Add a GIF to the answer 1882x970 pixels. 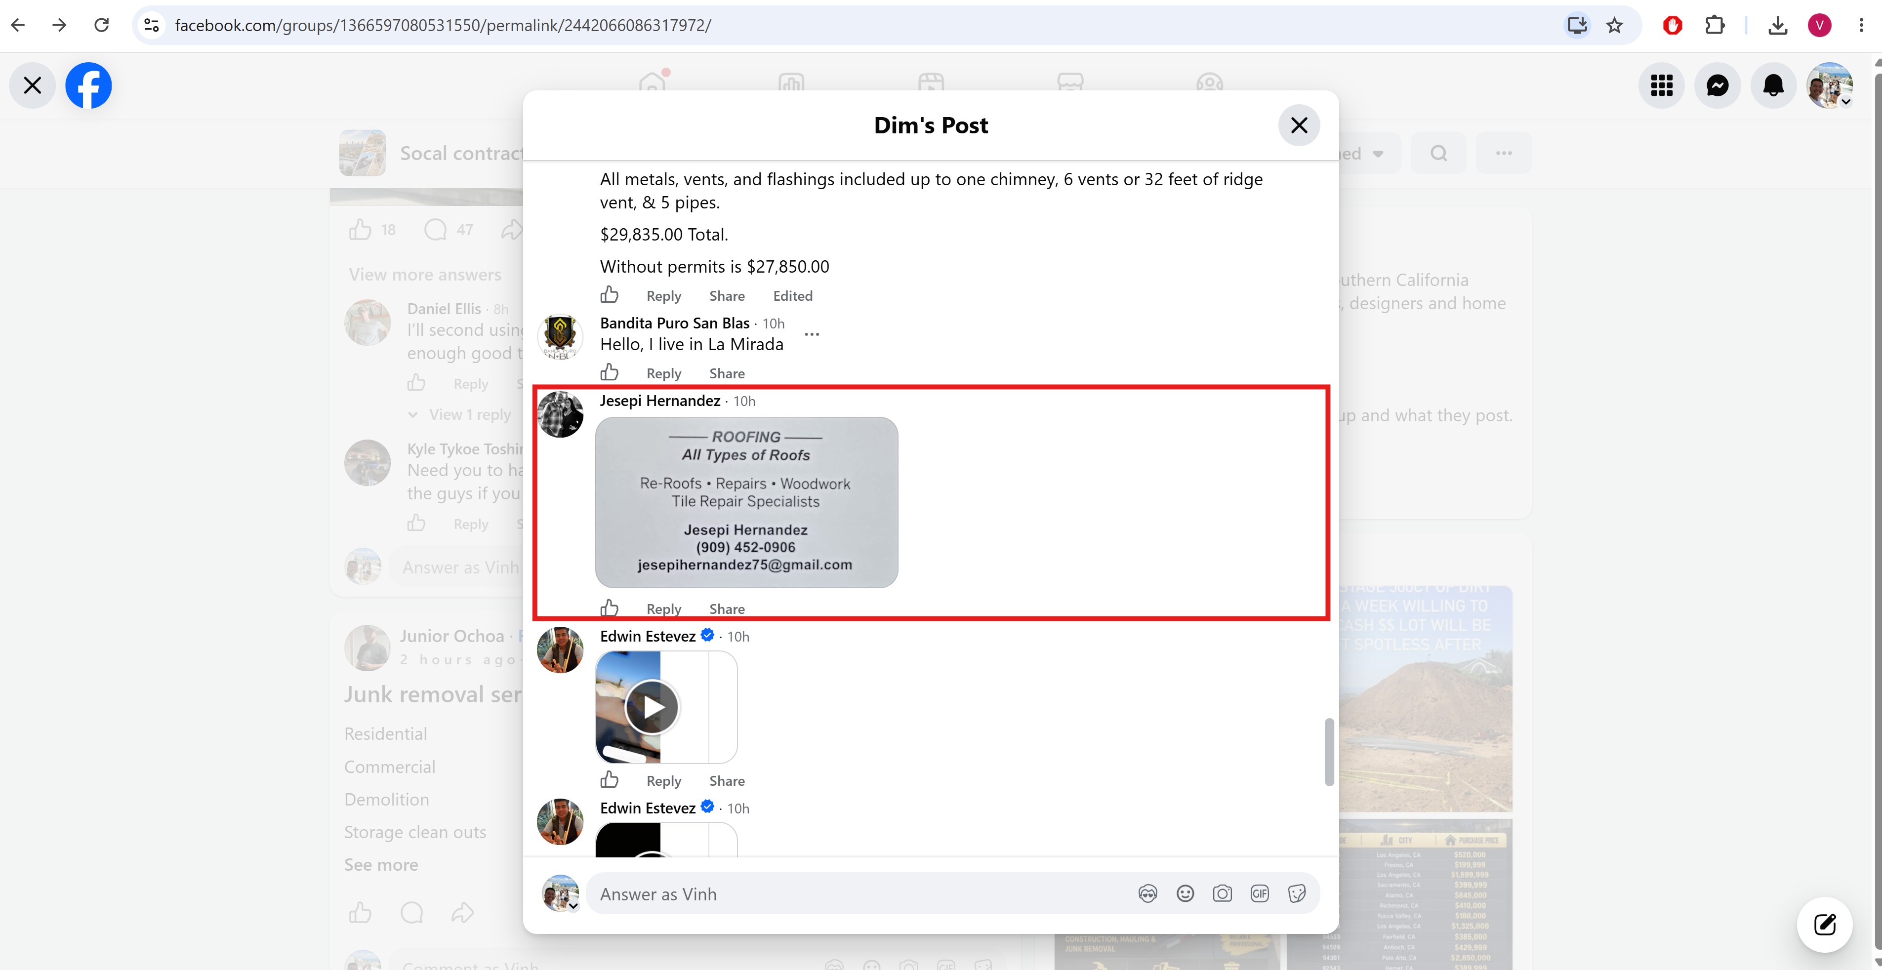click(1260, 893)
